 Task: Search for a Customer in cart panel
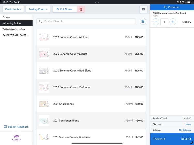[x=172, y=7]
